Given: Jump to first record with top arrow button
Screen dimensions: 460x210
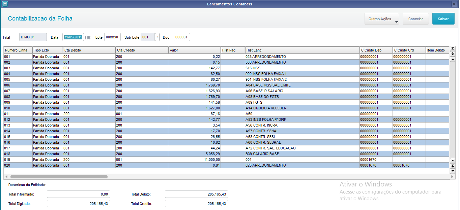Looking at the screenshot, I should tap(453, 48).
